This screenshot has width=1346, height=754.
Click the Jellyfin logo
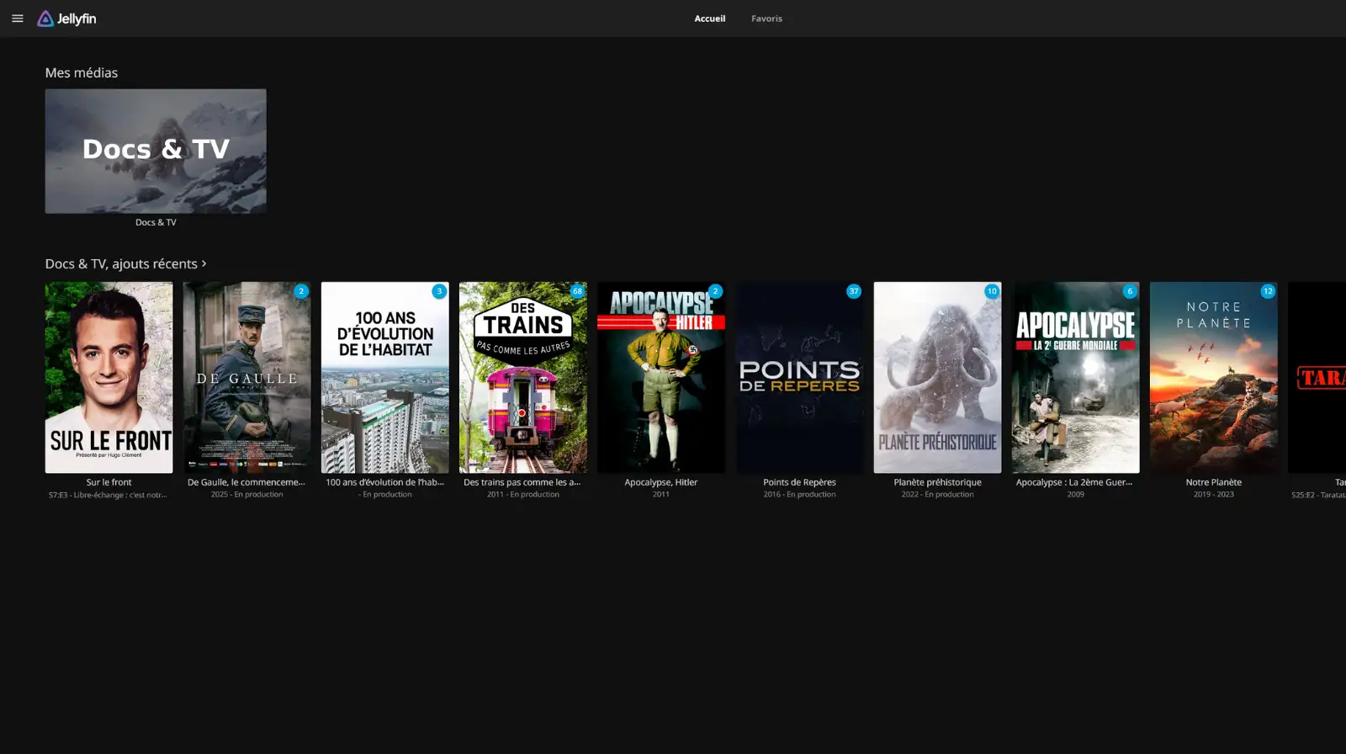pyautogui.click(x=67, y=19)
